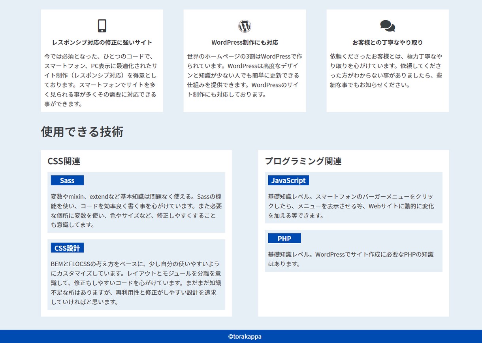Click the WordPress logo icon
482x343 pixels.
click(x=245, y=26)
